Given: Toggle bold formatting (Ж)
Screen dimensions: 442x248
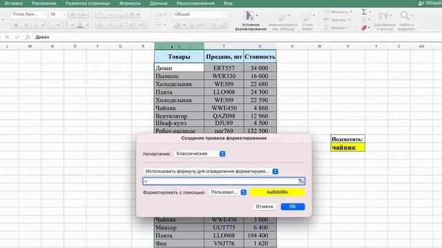Looking at the screenshot, I should (16, 25).
